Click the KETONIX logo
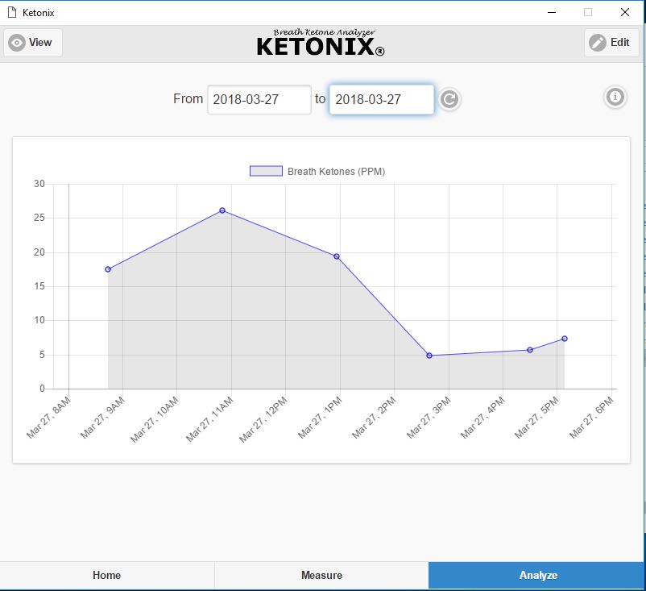The height and width of the screenshot is (591, 646). pos(321,43)
